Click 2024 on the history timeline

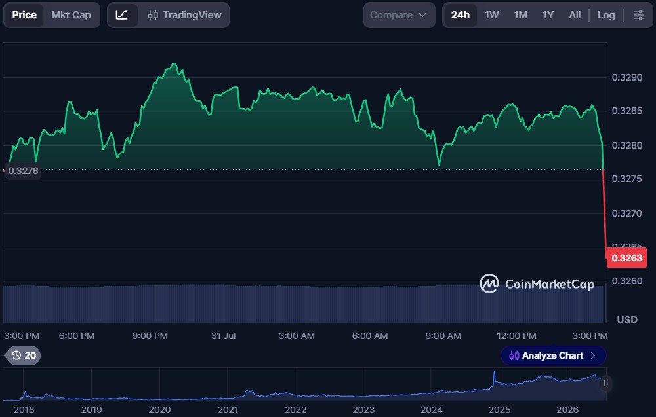432,410
